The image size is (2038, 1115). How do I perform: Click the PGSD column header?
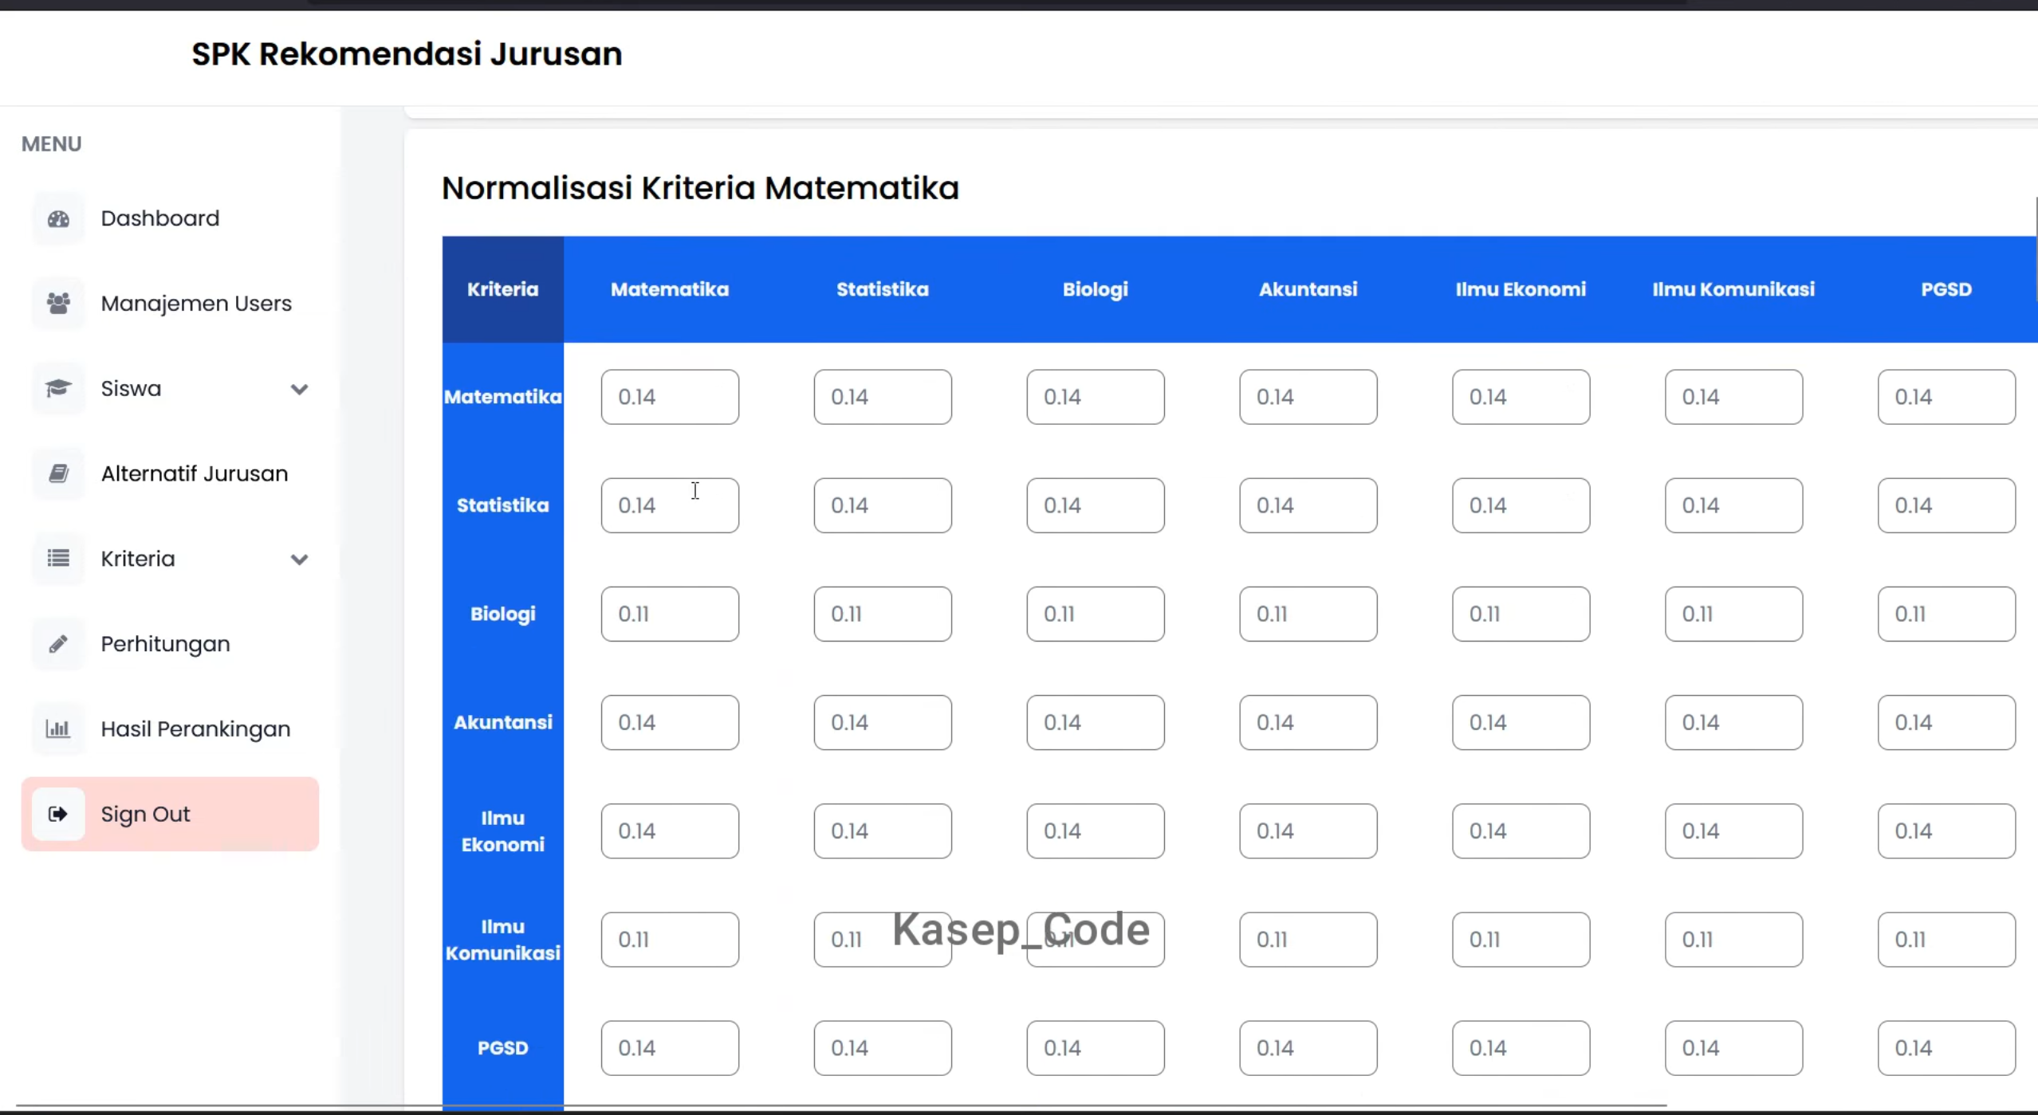(x=1947, y=289)
